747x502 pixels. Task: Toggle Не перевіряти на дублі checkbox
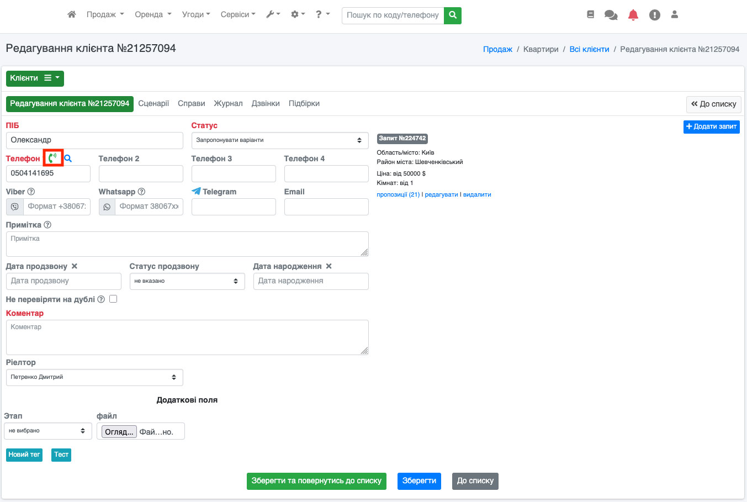click(x=113, y=299)
